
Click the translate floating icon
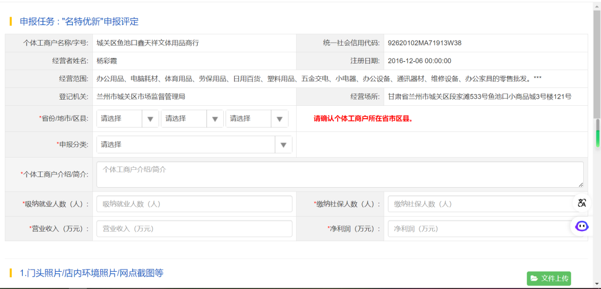point(582,203)
